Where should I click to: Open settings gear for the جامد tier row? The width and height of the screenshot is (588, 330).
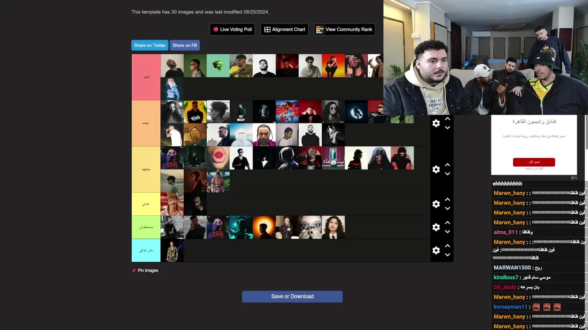tap(436, 123)
